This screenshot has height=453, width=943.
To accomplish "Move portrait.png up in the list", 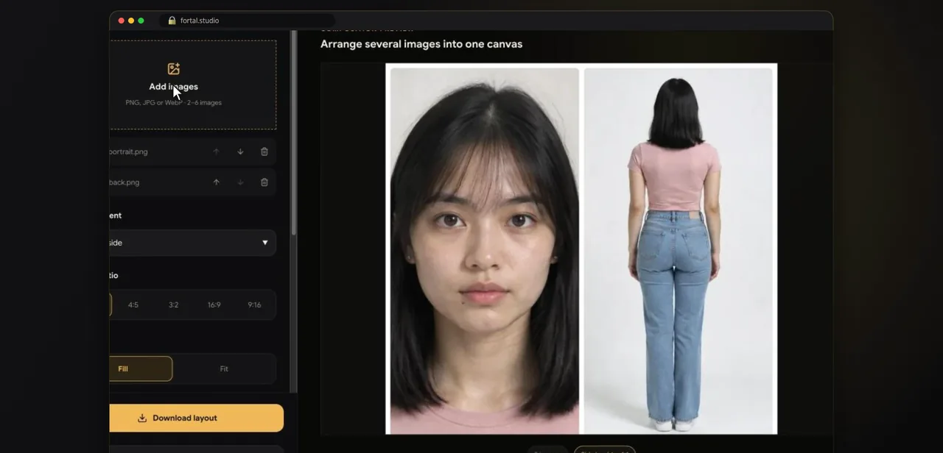I will 216,151.
